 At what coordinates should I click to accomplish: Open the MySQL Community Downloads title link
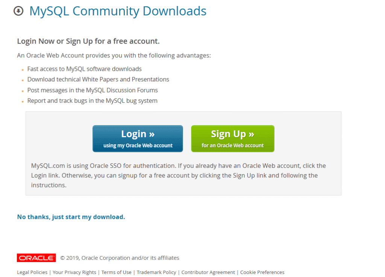(x=118, y=11)
